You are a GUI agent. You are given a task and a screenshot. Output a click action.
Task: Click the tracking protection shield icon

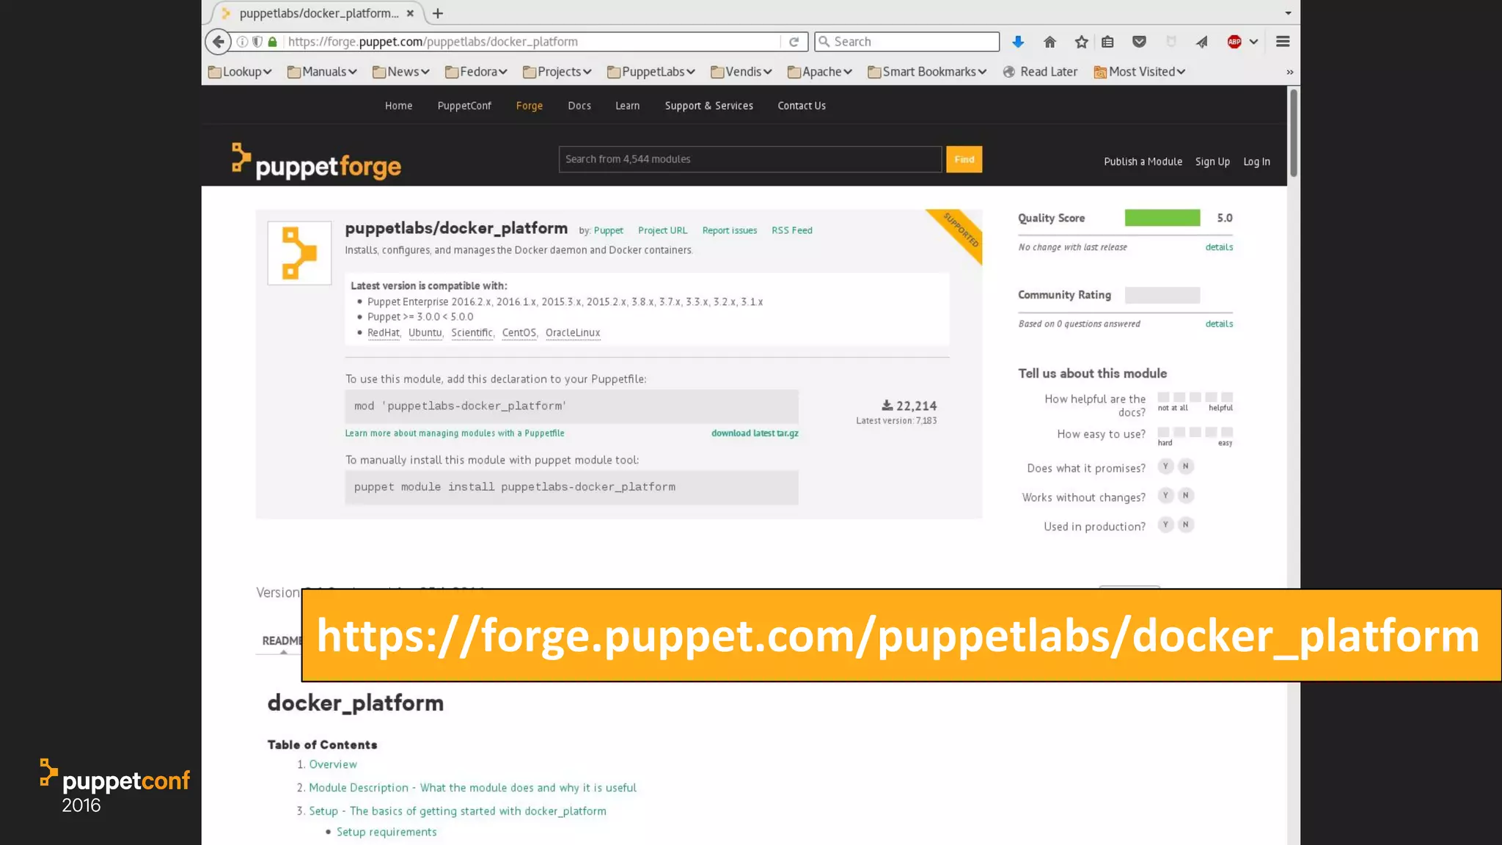point(257,42)
